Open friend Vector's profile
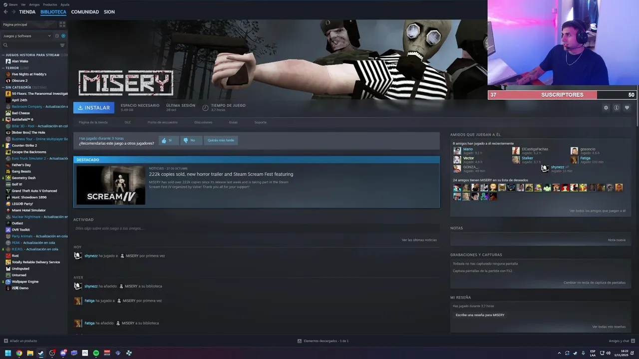Screen dimensions: 639x359 468,158
